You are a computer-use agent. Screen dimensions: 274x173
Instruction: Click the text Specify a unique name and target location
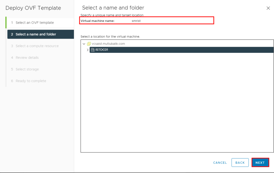click(x=112, y=15)
